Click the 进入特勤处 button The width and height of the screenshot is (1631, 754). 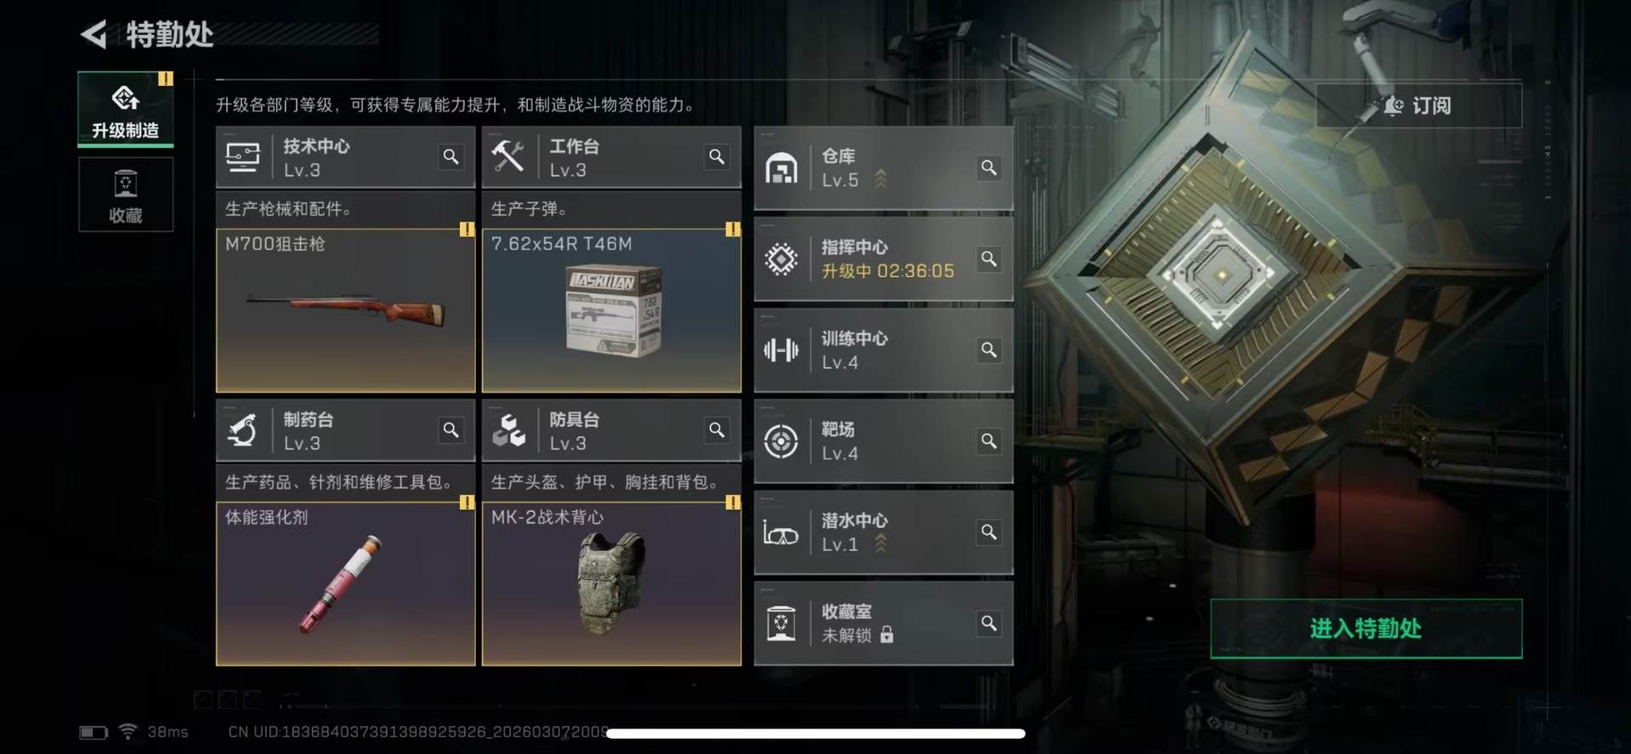pos(1366,628)
